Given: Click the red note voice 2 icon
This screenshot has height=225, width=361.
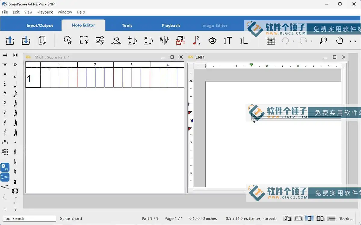Looking at the screenshot, I should point(196,40).
